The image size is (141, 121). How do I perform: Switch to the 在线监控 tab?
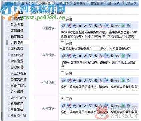click(27, 4)
